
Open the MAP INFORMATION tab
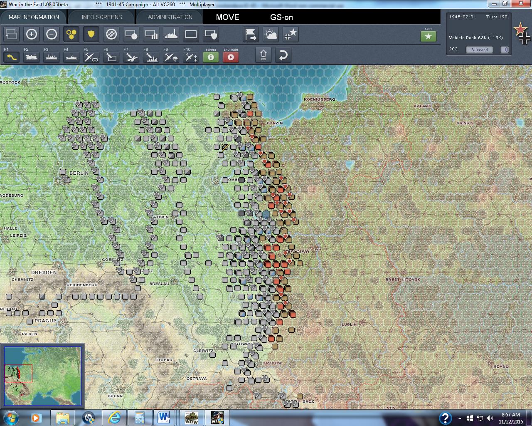coord(34,17)
